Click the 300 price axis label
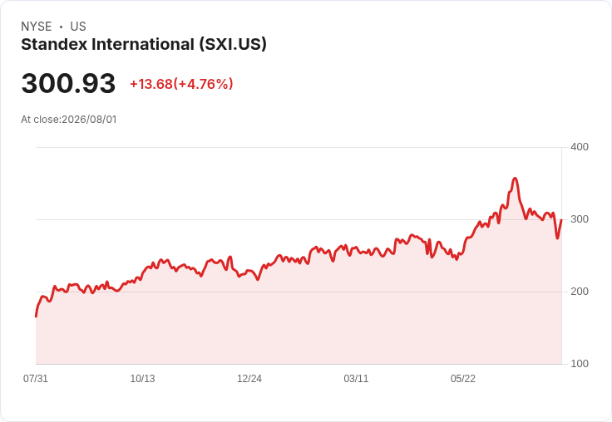Image resolution: width=612 pixels, height=422 pixels. click(x=580, y=219)
